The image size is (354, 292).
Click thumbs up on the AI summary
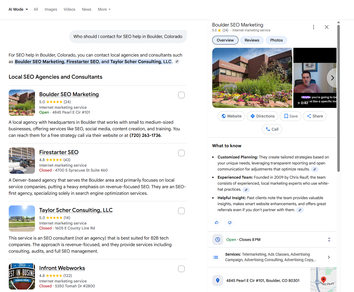[x=216, y=223]
